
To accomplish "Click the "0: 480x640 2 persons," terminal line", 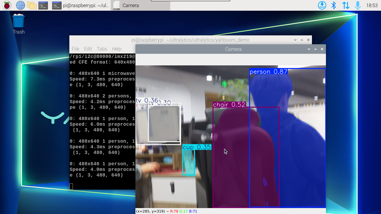I will point(101,96).
